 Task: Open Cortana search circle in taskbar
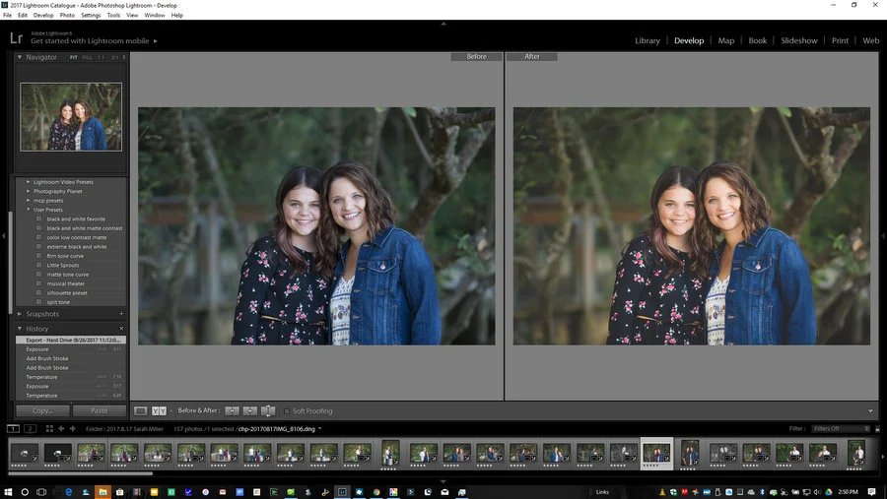click(x=25, y=492)
